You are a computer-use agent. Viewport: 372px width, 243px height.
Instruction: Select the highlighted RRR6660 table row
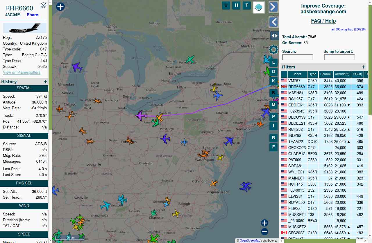click(324, 87)
